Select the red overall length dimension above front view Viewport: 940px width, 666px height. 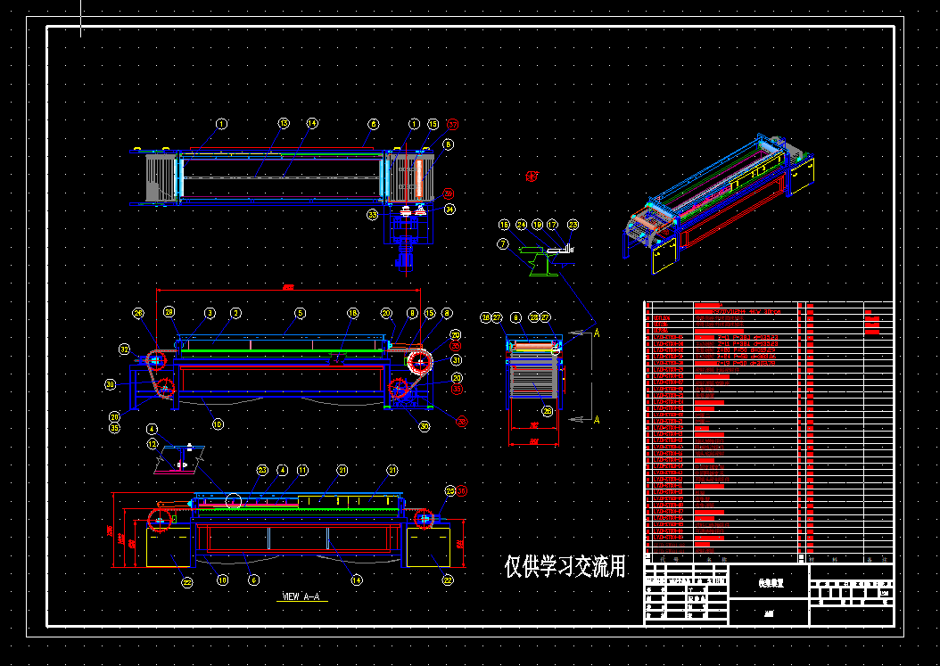point(288,288)
